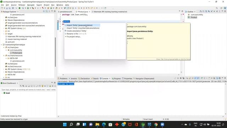Click the green Run button in main toolbar
The width and height of the screenshot is (227, 128).
click(28, 8)
